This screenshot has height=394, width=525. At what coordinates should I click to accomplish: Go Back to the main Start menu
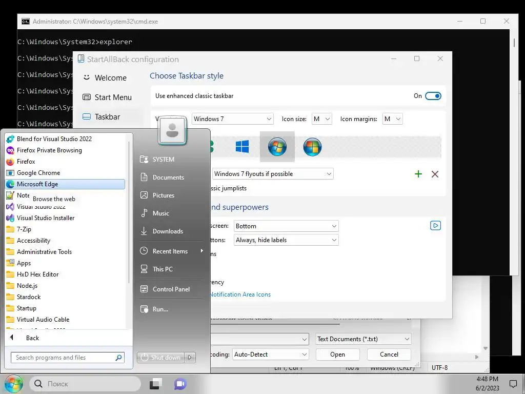(x=32, y=338)
